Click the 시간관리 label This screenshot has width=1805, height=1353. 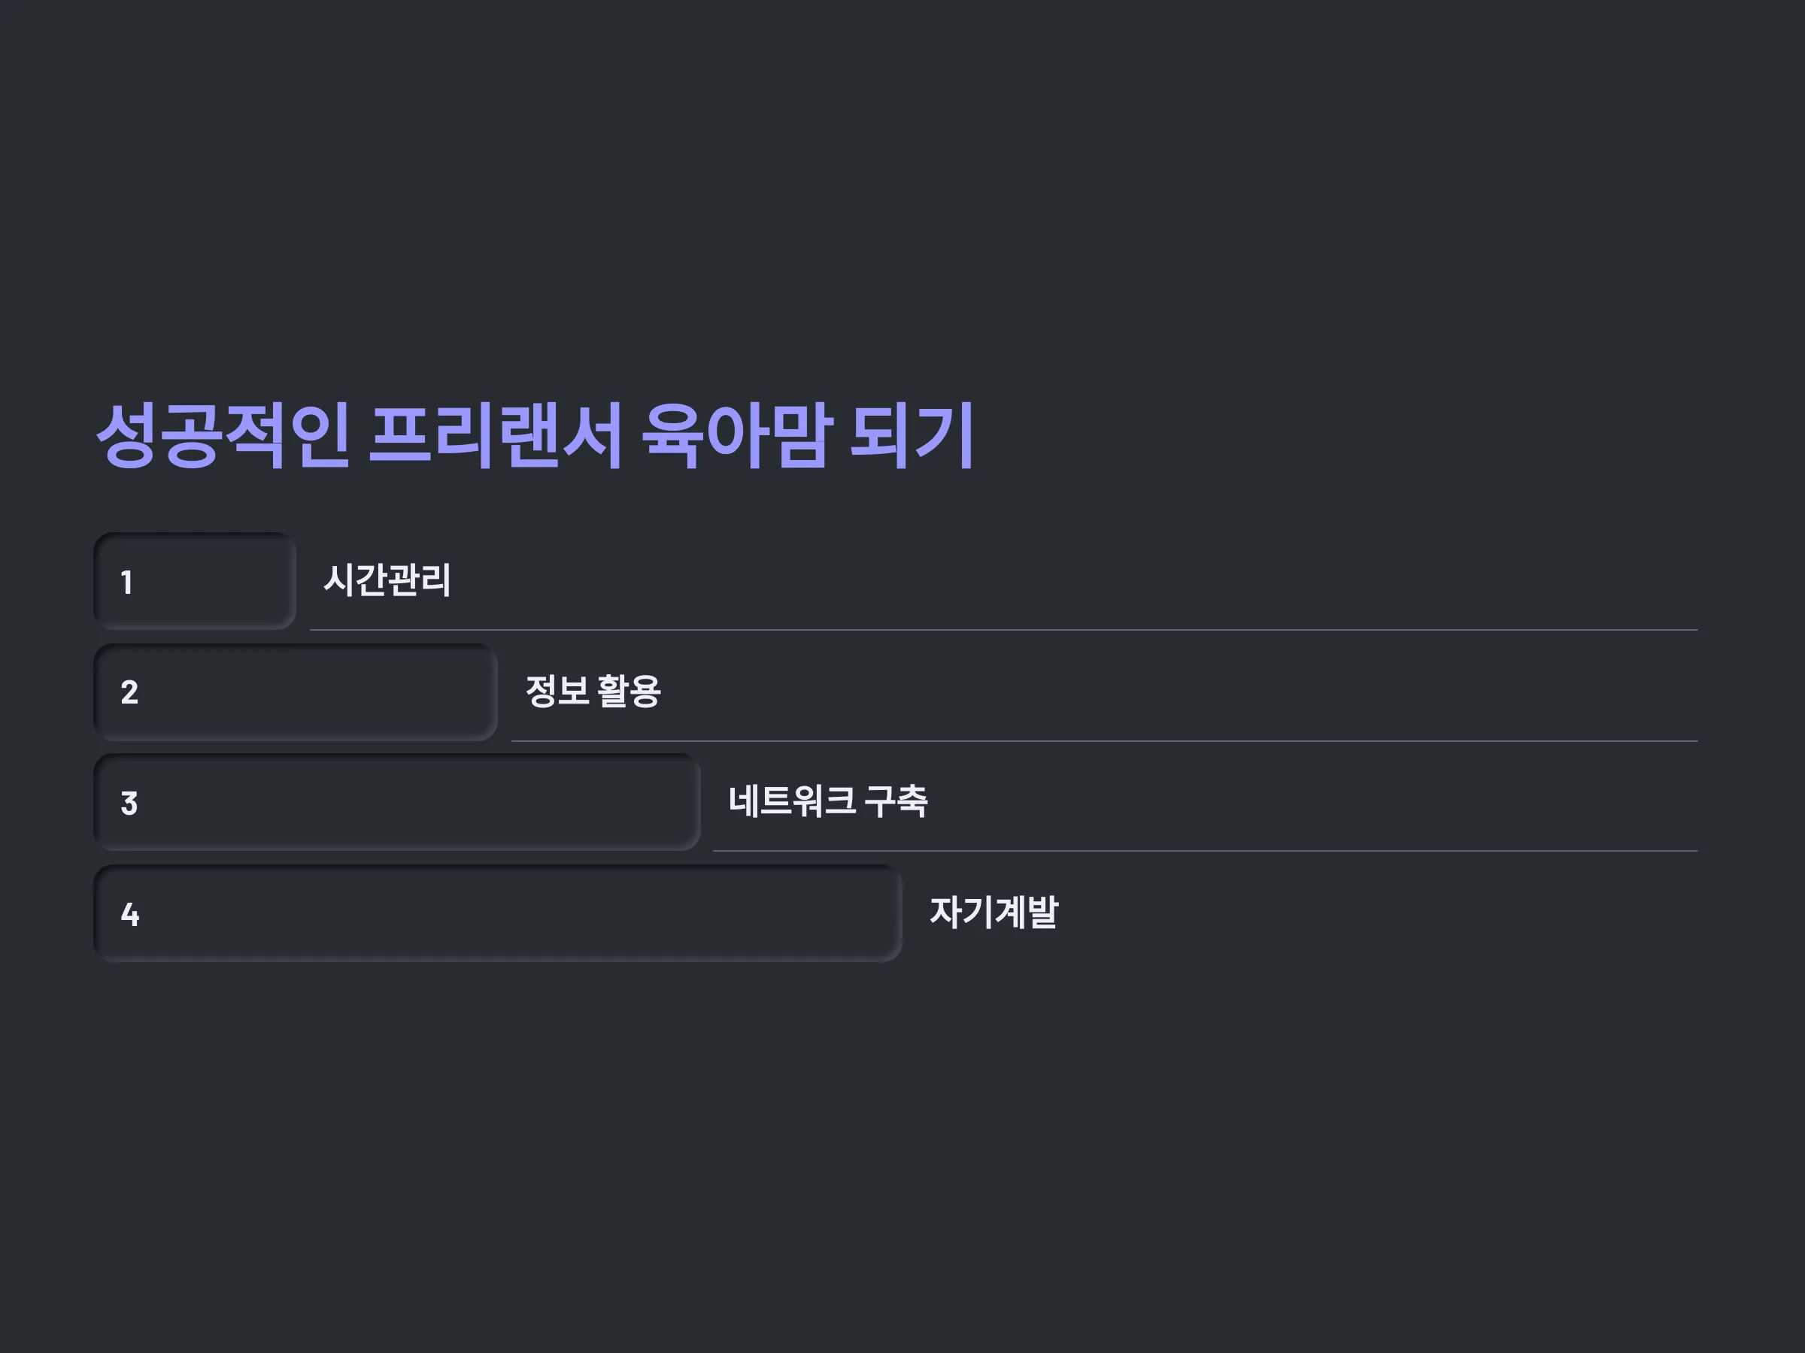click(387, 580)
